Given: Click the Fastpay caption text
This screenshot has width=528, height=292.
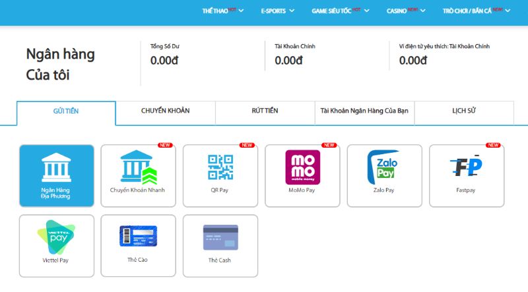Looking at the screenshot, I should coord(466,190).
